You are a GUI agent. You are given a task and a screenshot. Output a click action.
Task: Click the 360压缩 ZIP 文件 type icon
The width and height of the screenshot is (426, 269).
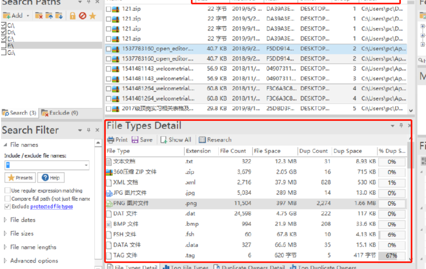109,172
